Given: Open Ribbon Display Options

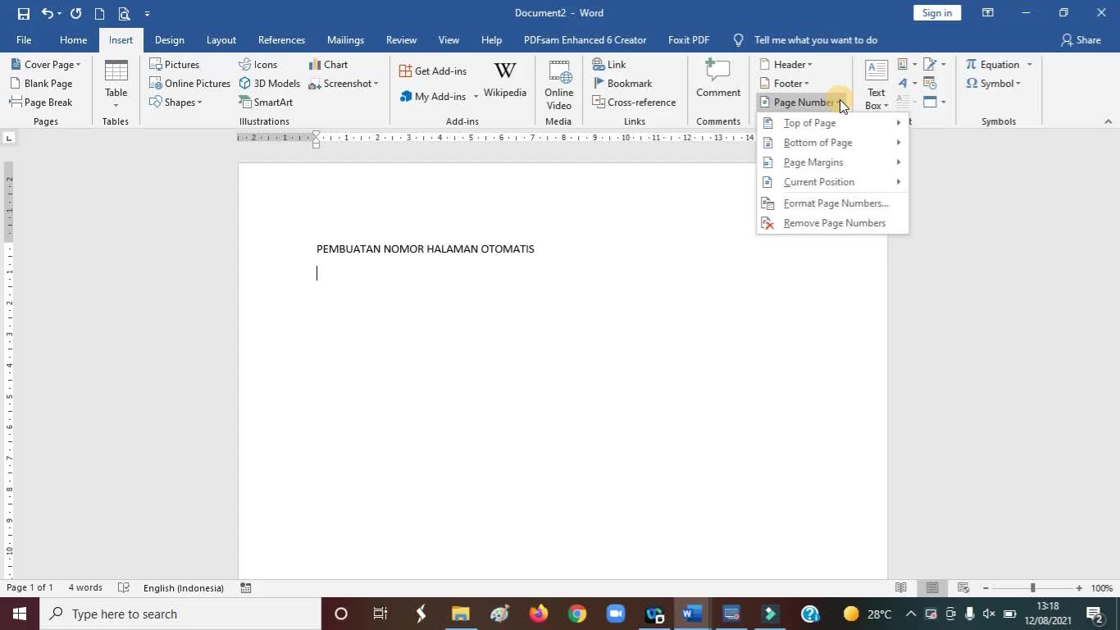Looking at the screenshot, I should [988, 13].
